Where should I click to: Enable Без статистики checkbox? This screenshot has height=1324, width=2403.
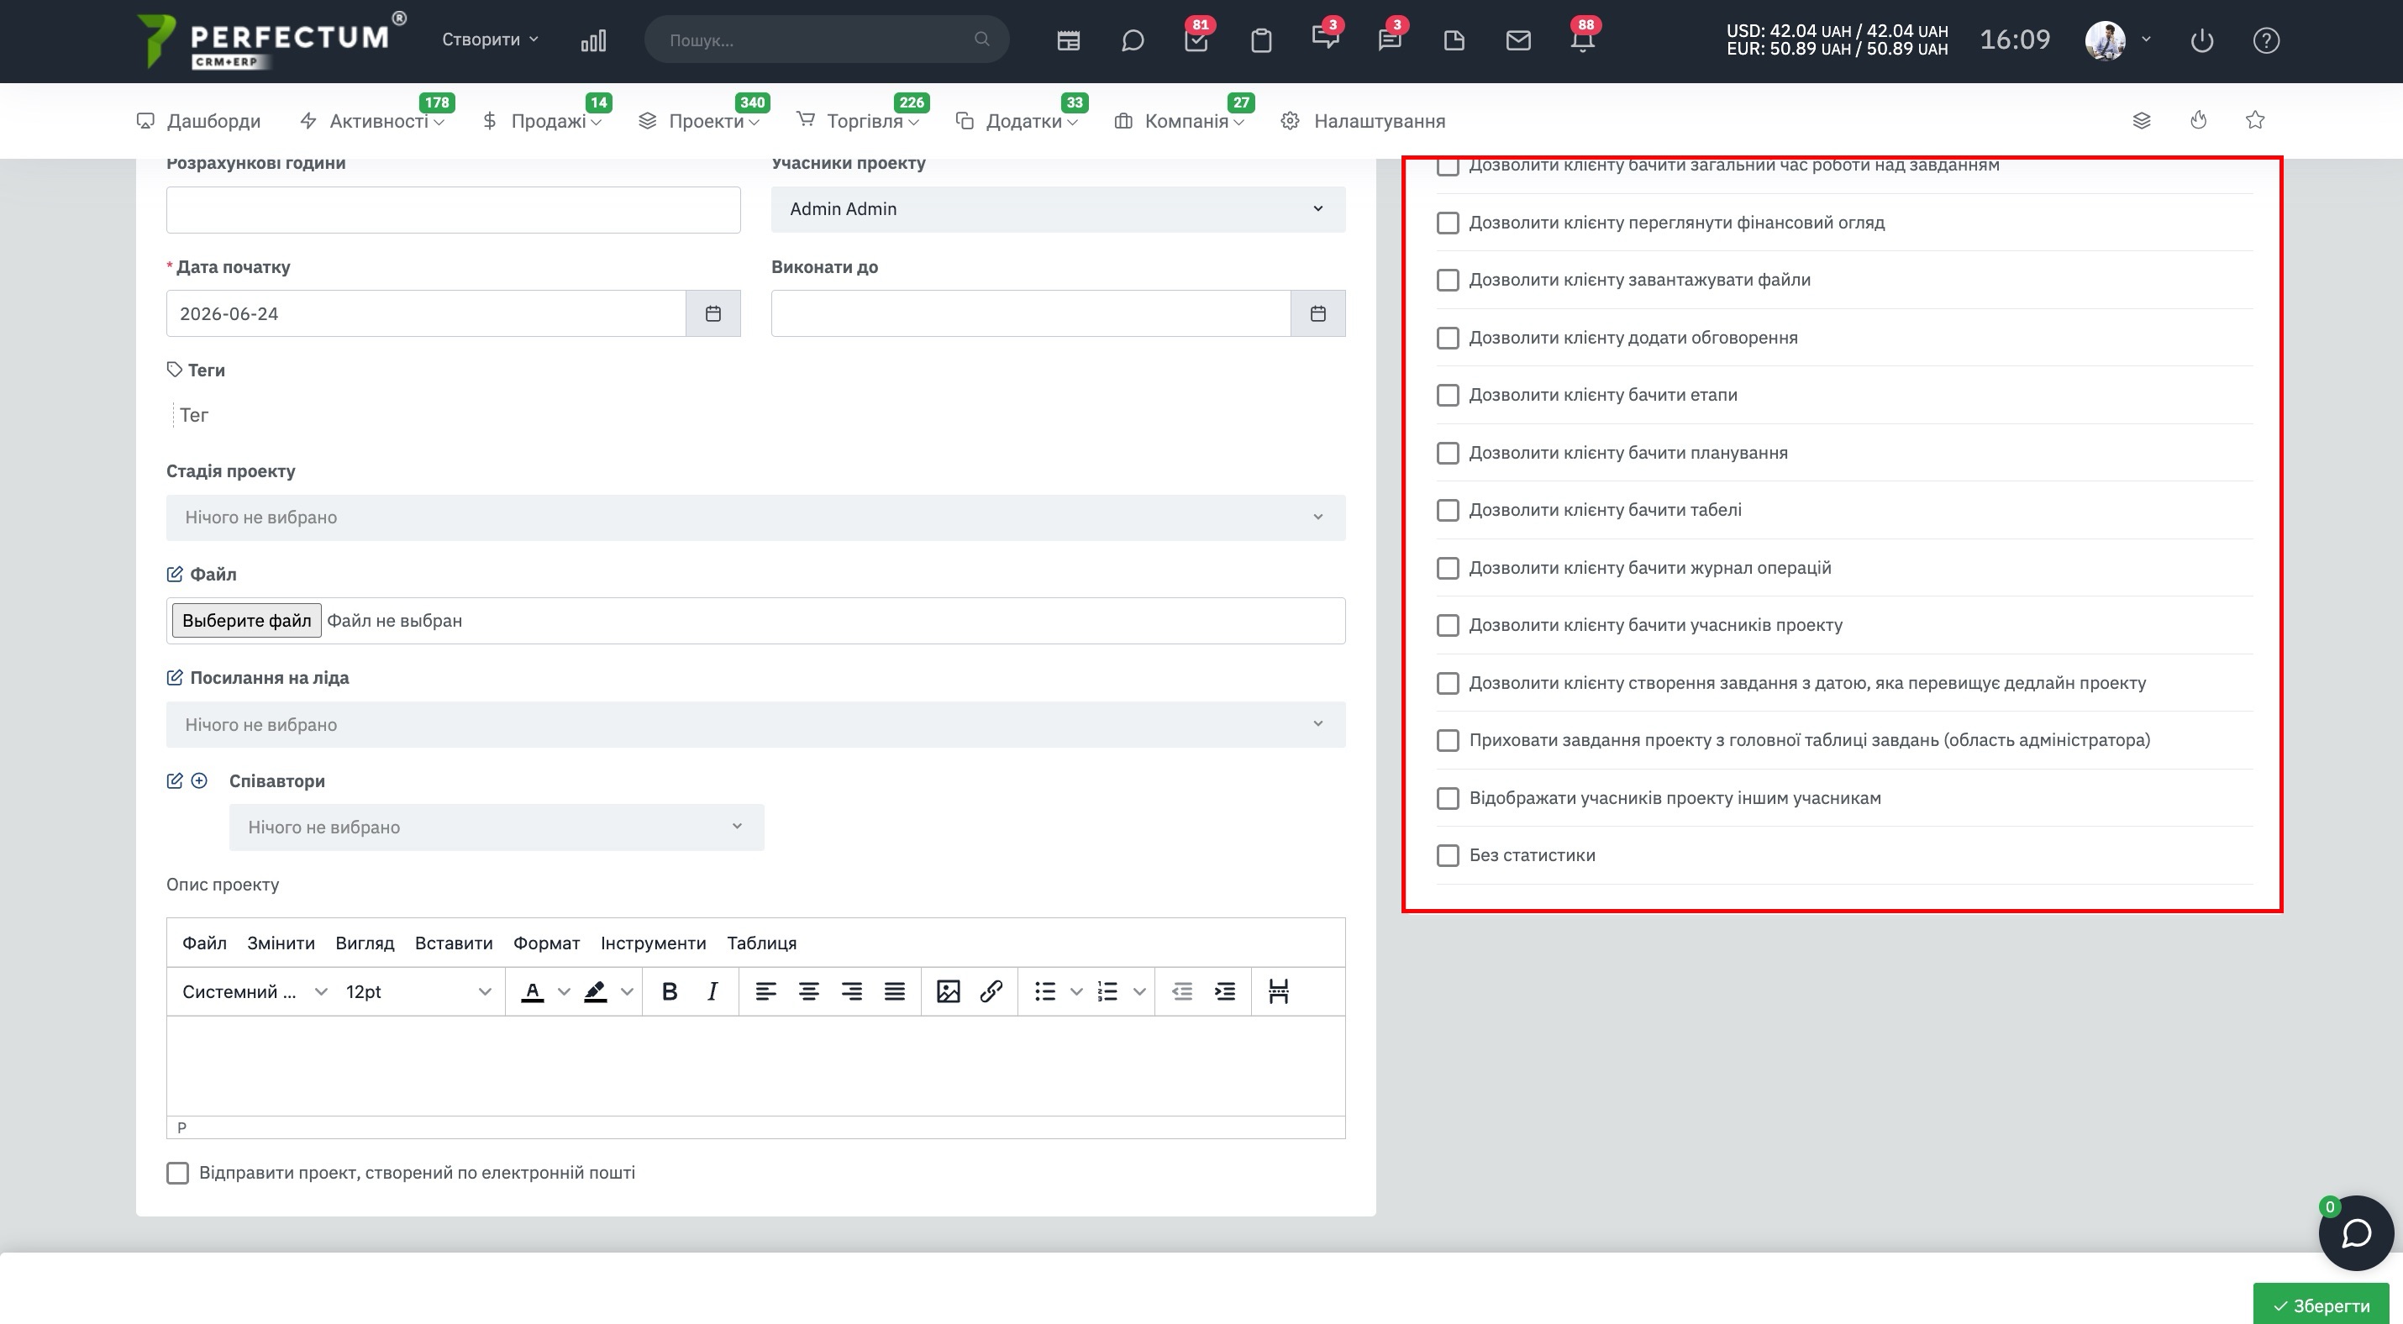(x=1447, y=855)
